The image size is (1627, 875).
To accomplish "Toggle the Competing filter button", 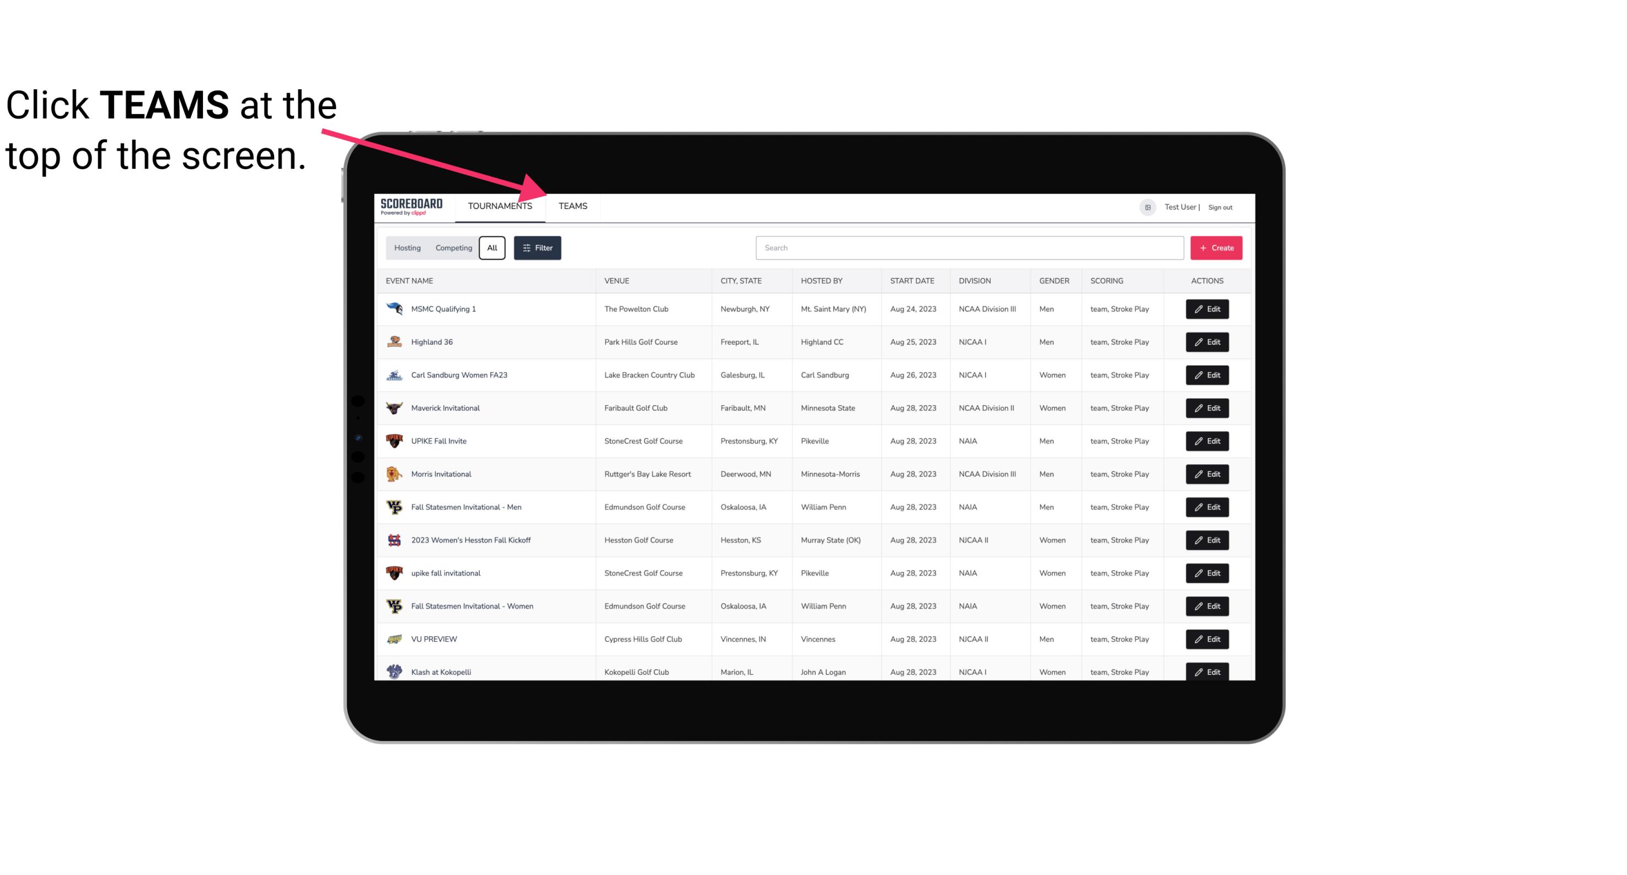I will 453,248.
